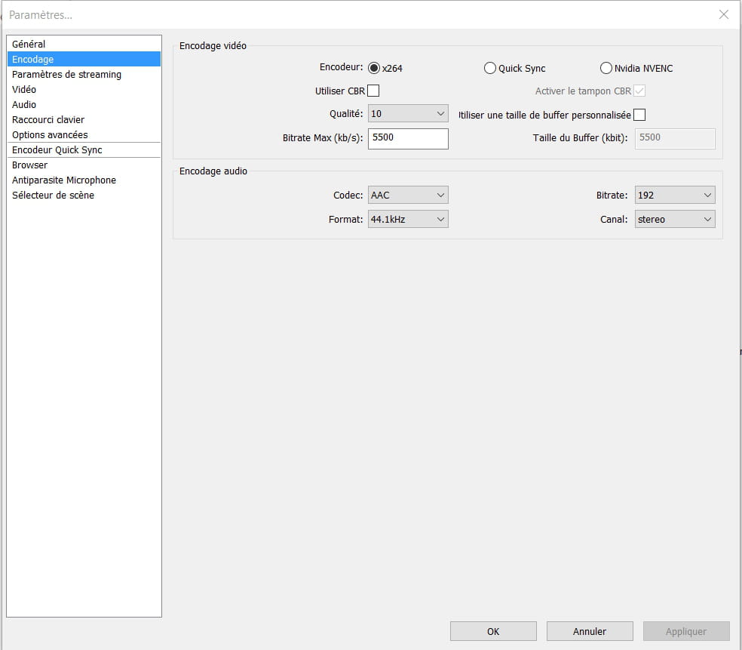Select Antiparasite Microphone entry
Screen dimensions: 742x650
tap(84, 180)
